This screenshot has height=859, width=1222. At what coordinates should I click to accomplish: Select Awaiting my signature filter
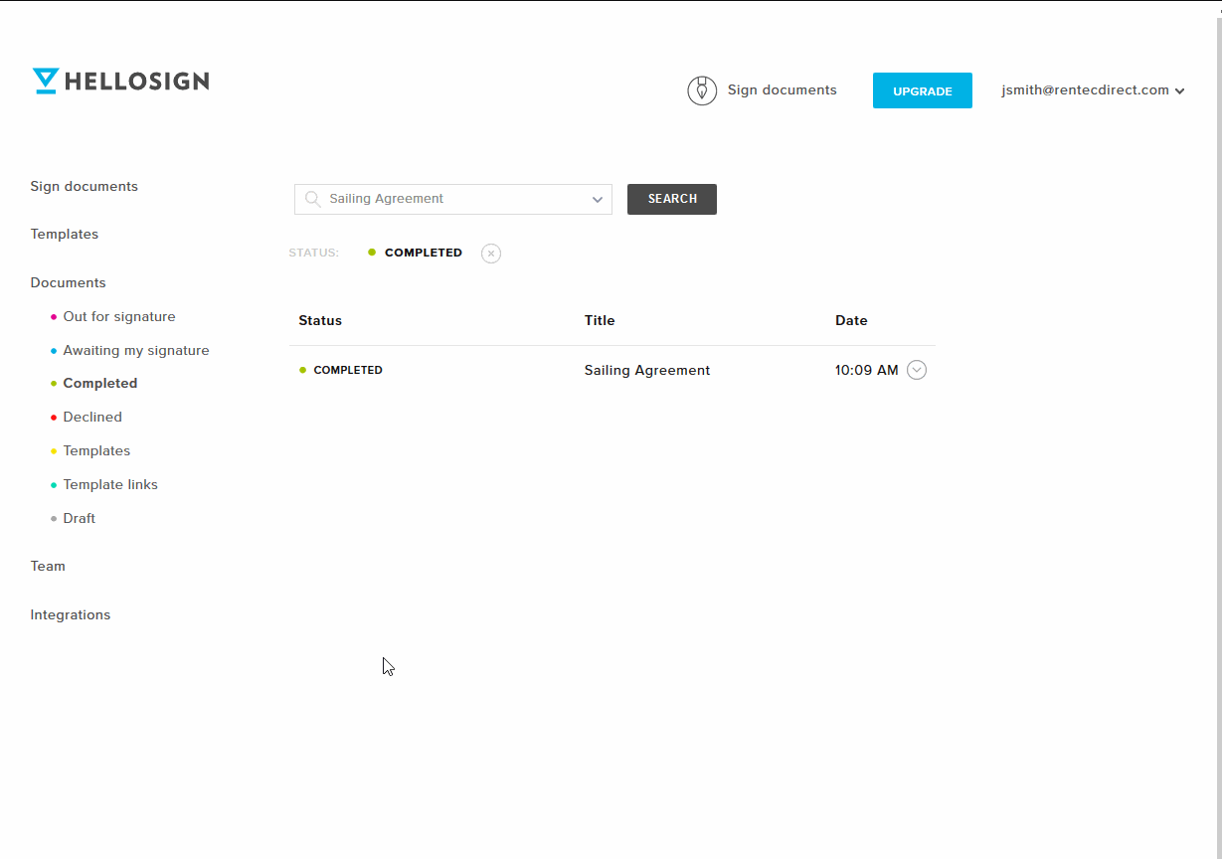coord(136,351)
